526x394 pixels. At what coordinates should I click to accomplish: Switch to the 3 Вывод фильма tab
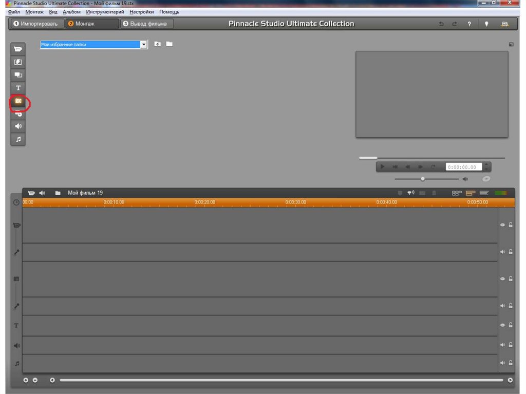point(147,24)
